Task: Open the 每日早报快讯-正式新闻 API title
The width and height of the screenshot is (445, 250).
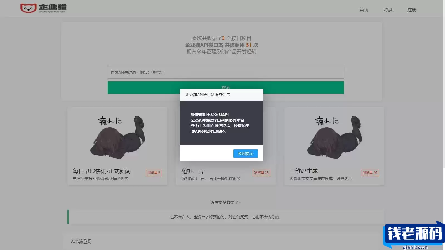Action: [x=102, y=171]
